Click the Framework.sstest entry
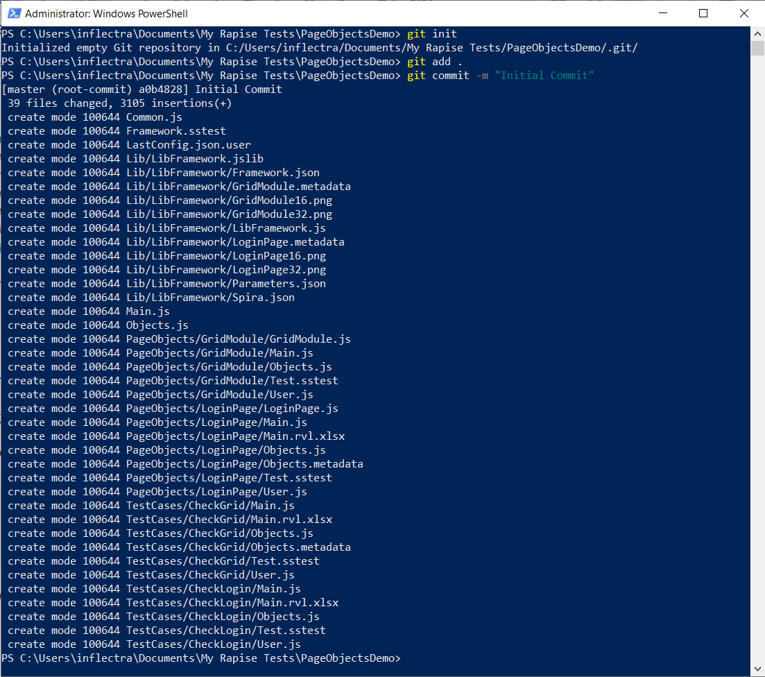The width and height of the screenshot is (765, 677). (175, 130)
